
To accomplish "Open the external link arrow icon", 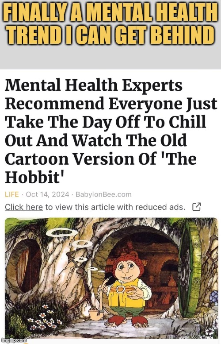I will point(196,207).
